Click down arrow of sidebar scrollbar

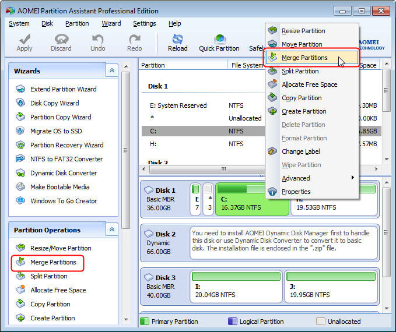pos(126,320)
